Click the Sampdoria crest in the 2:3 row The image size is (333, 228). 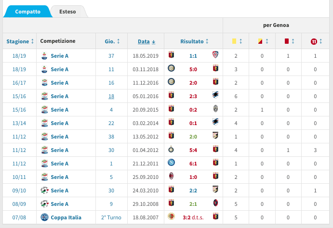(215, 96)
